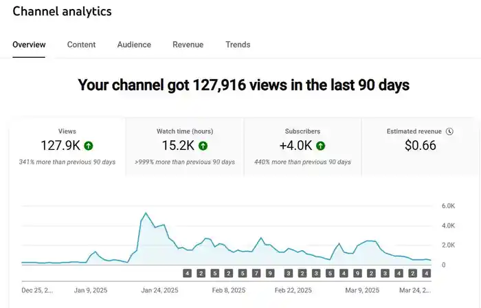
Task: Select the Trends tab
Action: (x=238, y=45)
